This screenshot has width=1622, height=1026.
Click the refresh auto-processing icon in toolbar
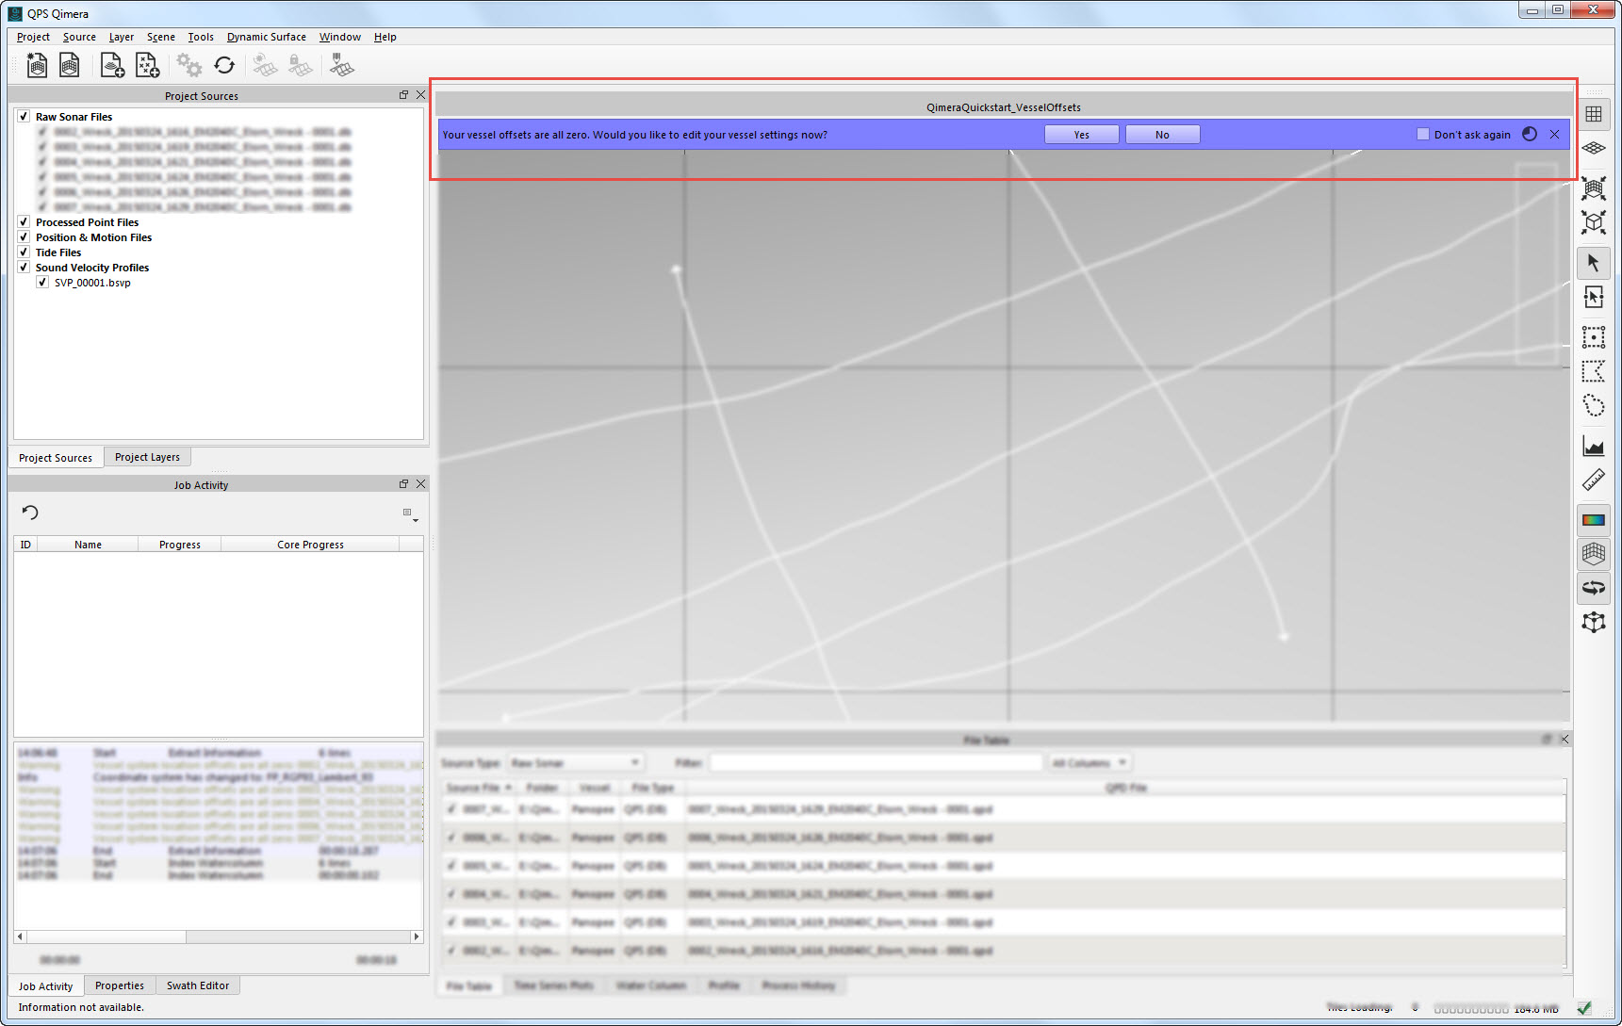[x=224, y=65]
